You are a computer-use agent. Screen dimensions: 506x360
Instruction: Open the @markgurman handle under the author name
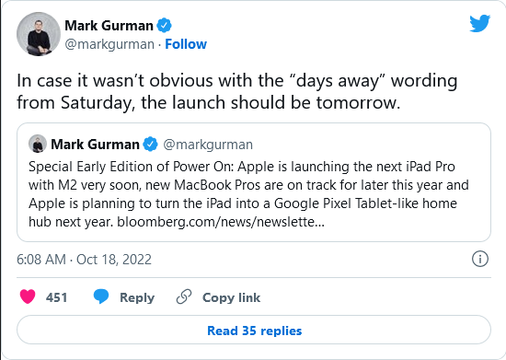click(x=109, y=44)
